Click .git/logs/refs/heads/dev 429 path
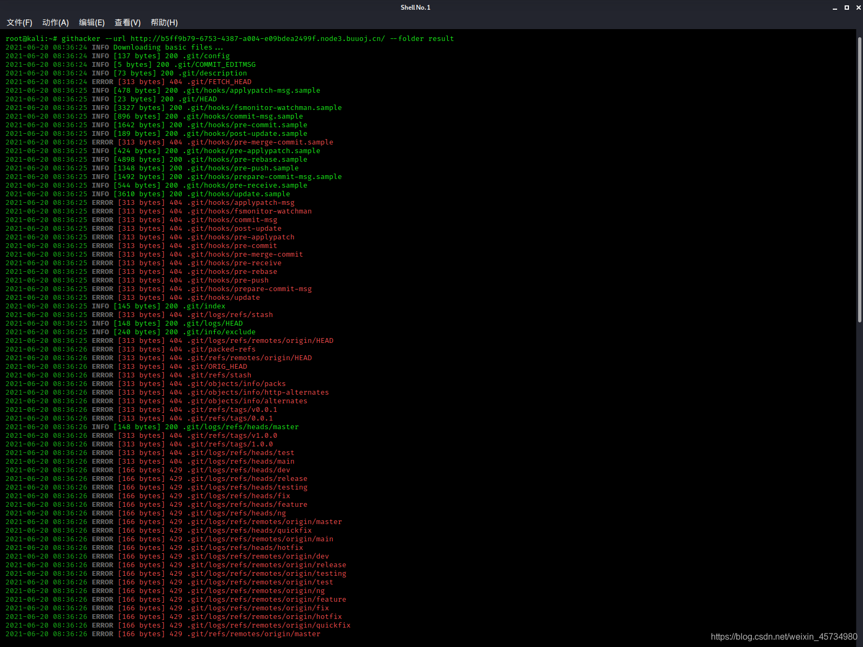 pyautogui.click(x=238, y=470)
